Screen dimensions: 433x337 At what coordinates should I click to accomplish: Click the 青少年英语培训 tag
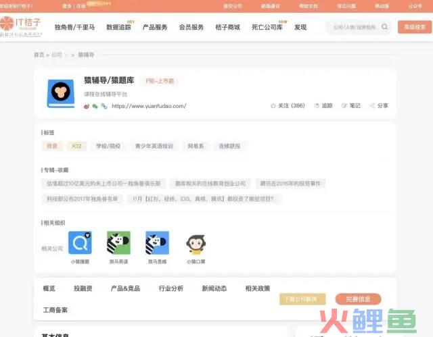154,147
